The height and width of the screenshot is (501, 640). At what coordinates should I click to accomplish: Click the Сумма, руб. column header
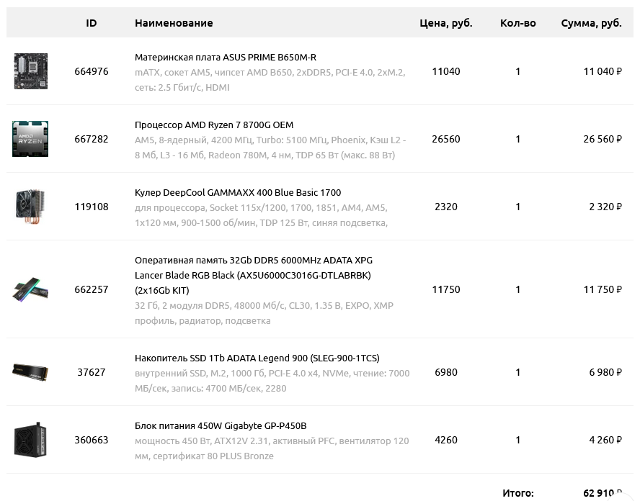(592, 23)
